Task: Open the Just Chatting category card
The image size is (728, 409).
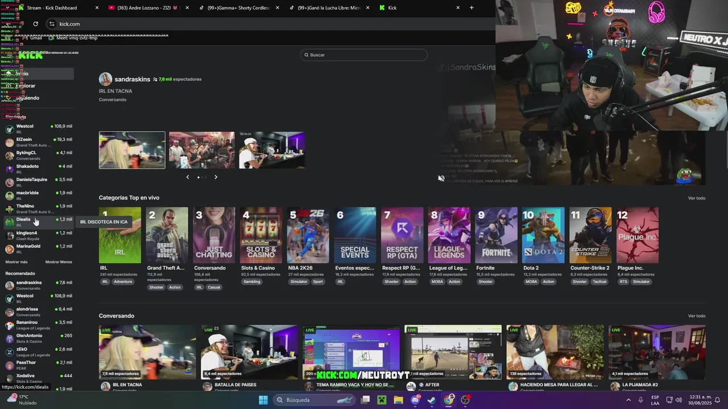Action: click(x=214, y=235)
